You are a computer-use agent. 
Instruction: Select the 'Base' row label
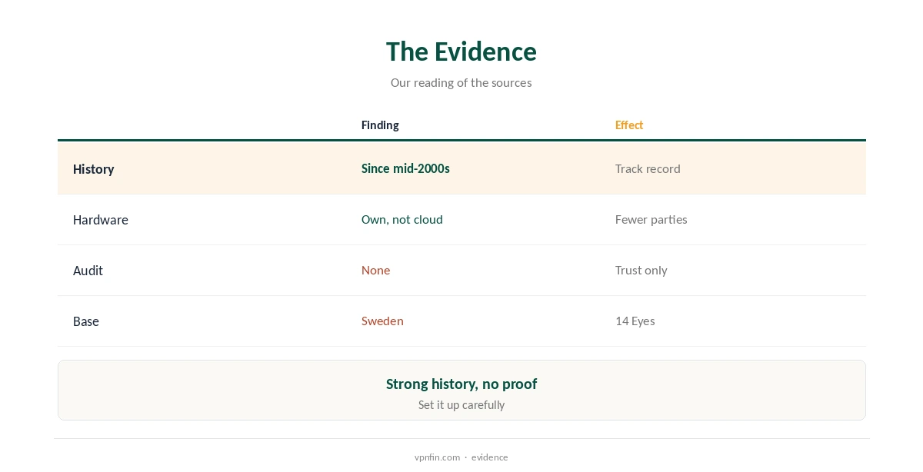point(86,321)
